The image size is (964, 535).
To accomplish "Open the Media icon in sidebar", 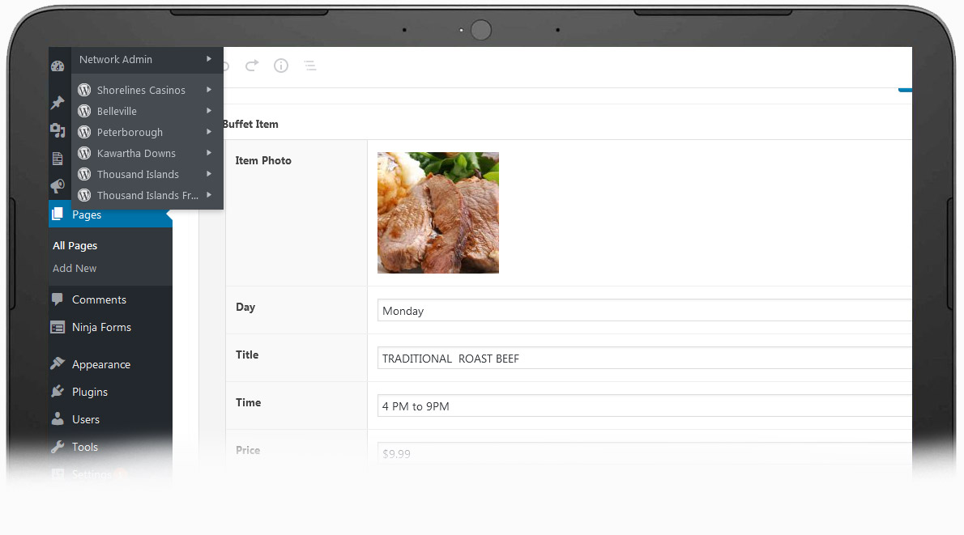I will pos(58,130).
